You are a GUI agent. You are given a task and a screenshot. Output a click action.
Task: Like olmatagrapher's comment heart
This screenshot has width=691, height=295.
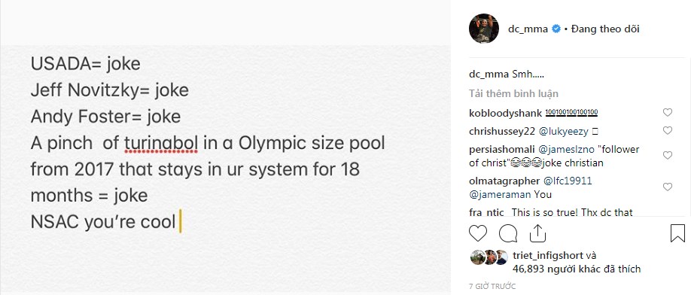click(668, 187)
